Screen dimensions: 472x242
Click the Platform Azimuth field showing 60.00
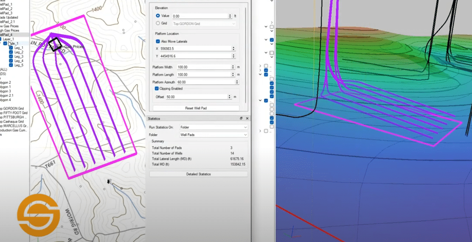[205, 82]
